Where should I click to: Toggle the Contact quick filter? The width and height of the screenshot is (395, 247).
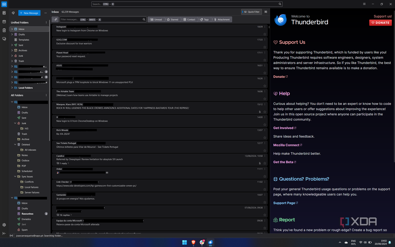[189, 19]
